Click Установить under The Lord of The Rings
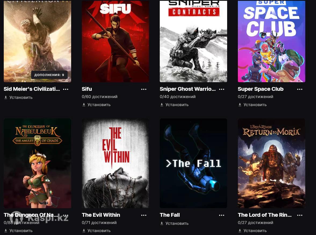The height and width of the screenshot is (235, 316). tap(252, 231)
